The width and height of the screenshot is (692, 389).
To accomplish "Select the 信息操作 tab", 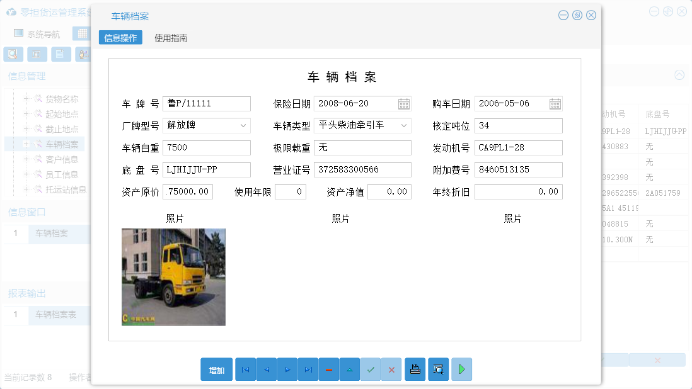I will pos(120,38).
